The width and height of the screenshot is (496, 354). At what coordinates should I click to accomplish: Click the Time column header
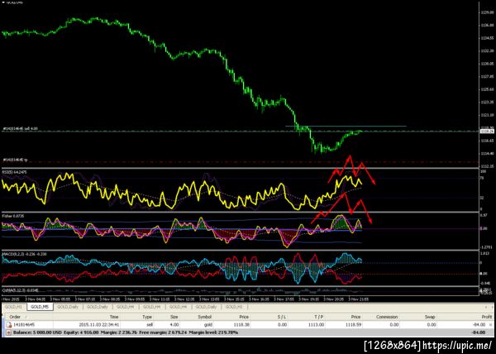click(114, 317)
